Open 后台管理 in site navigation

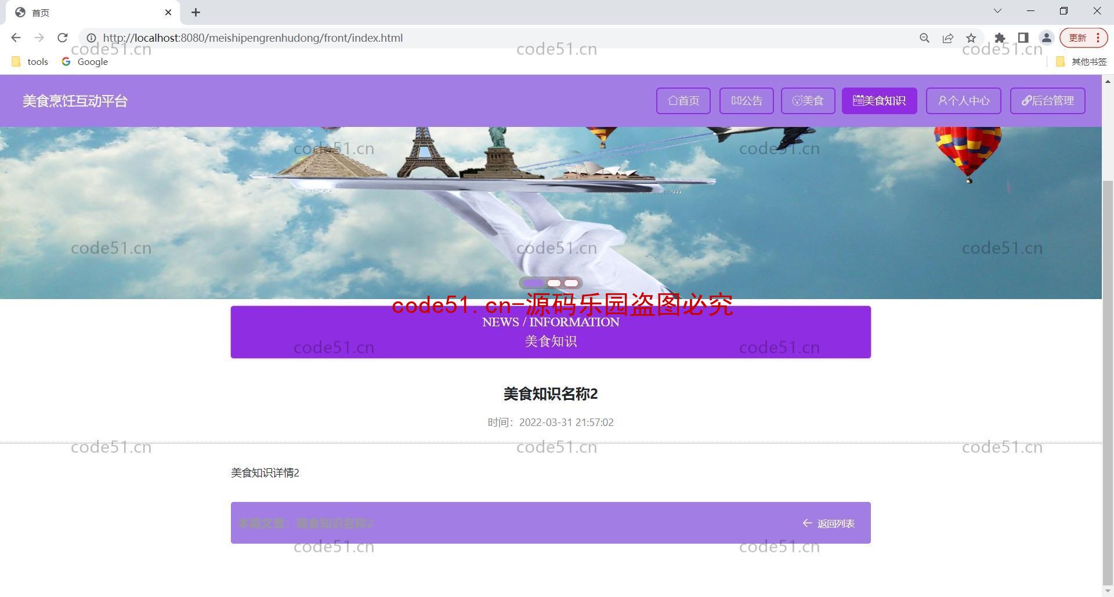[x=1048, y=101]
